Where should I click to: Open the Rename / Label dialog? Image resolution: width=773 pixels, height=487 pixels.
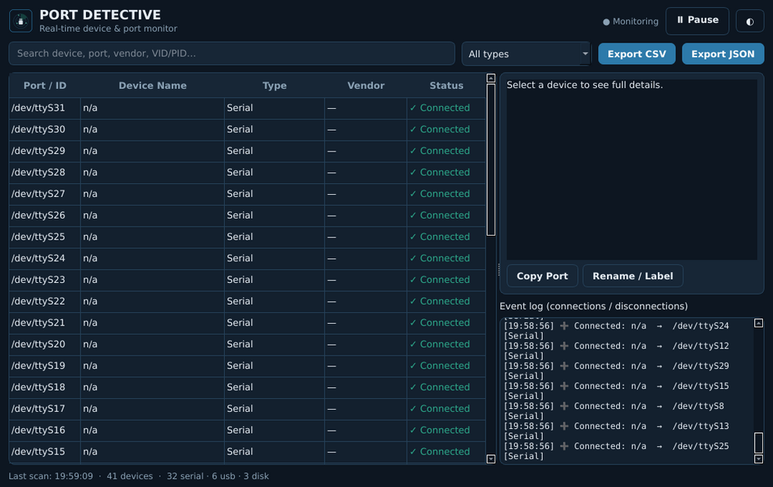(x=632, y=276)
